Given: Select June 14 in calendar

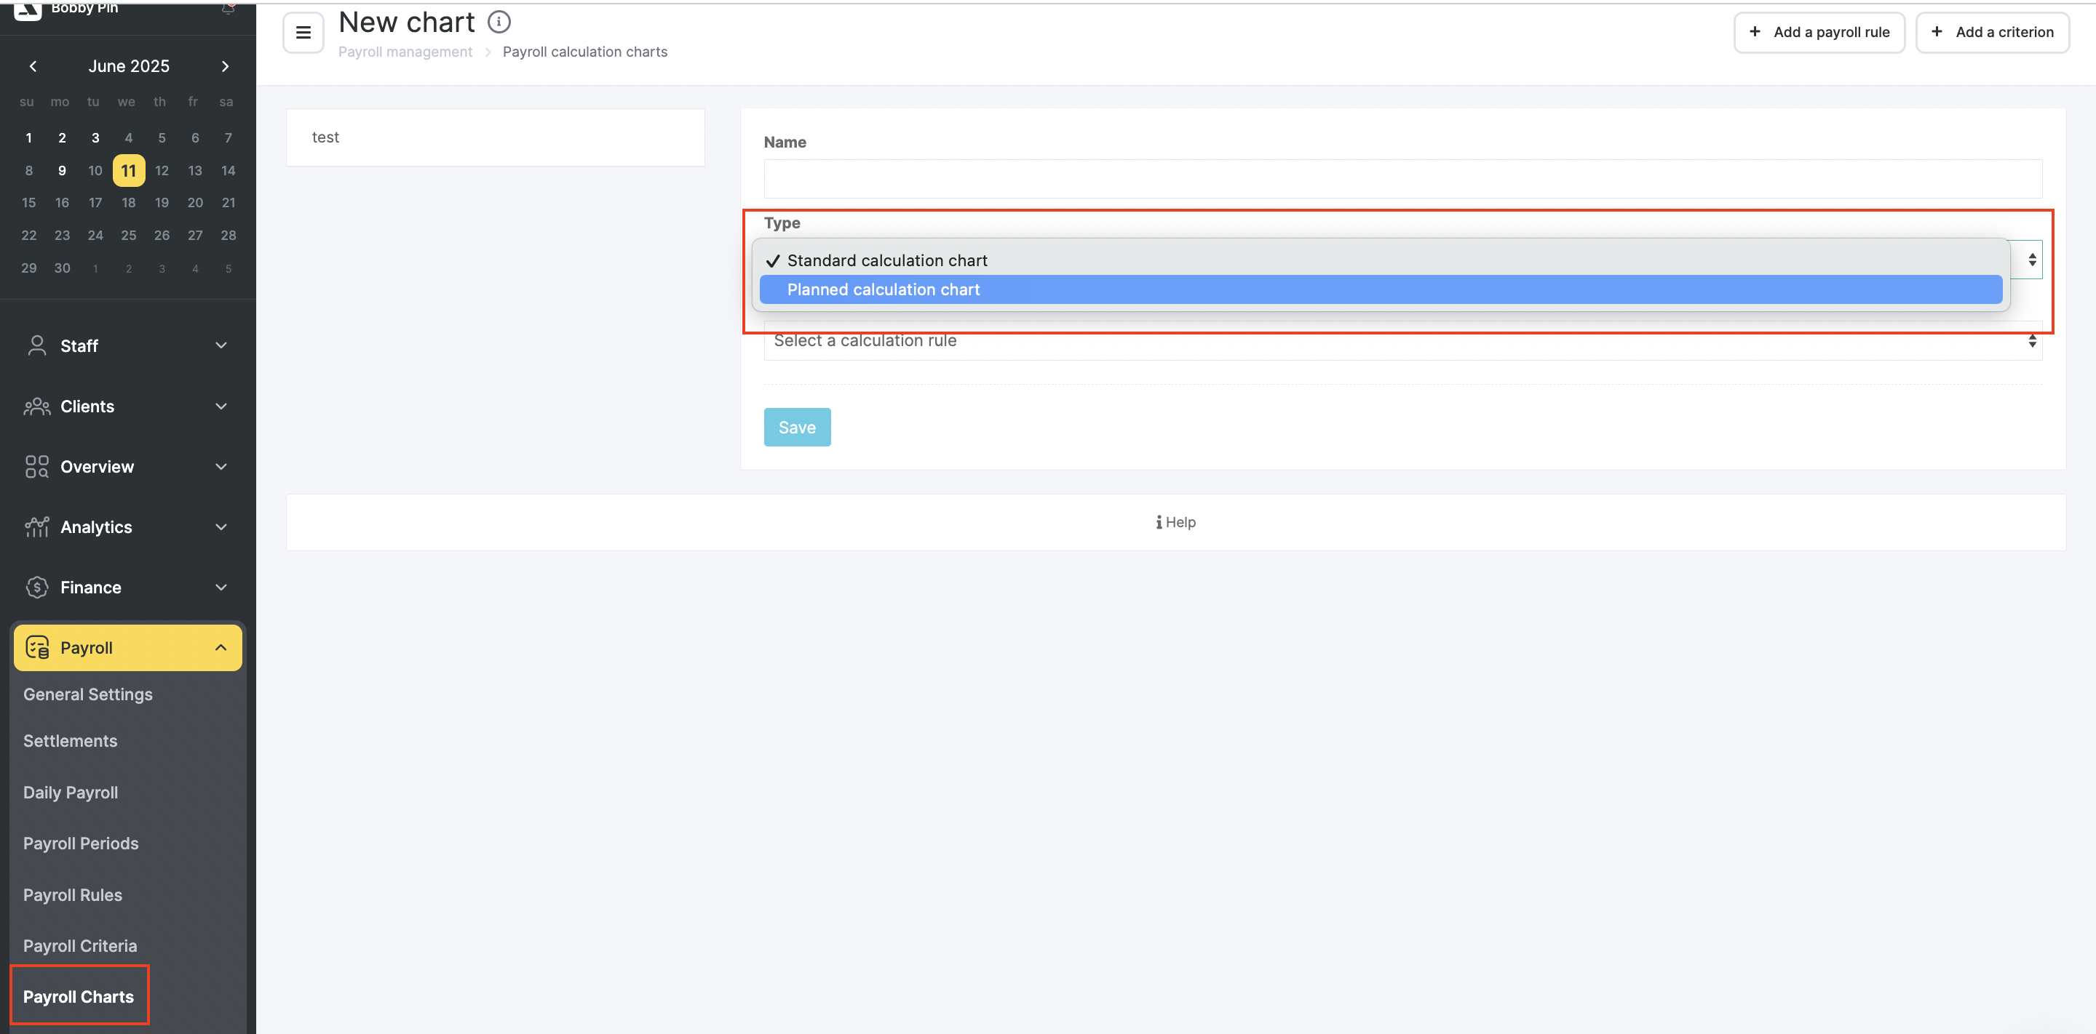Looking at the screenshot, I should [229, 171].
